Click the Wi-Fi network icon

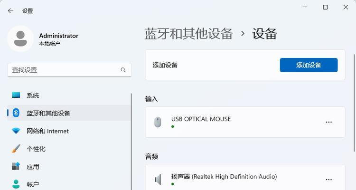point(16,131)
